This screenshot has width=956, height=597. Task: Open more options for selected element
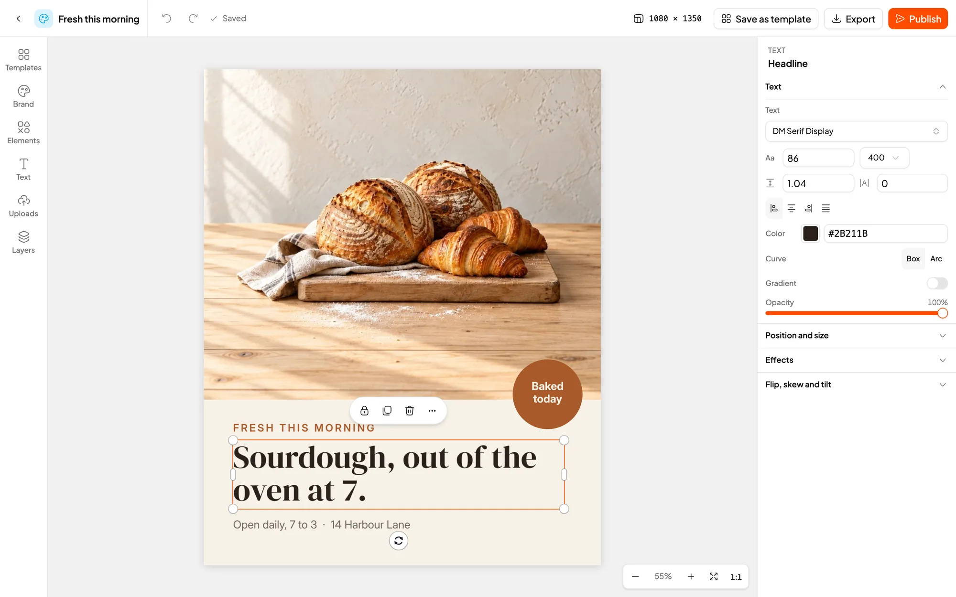pyautogui.click(x=432, y=411)
